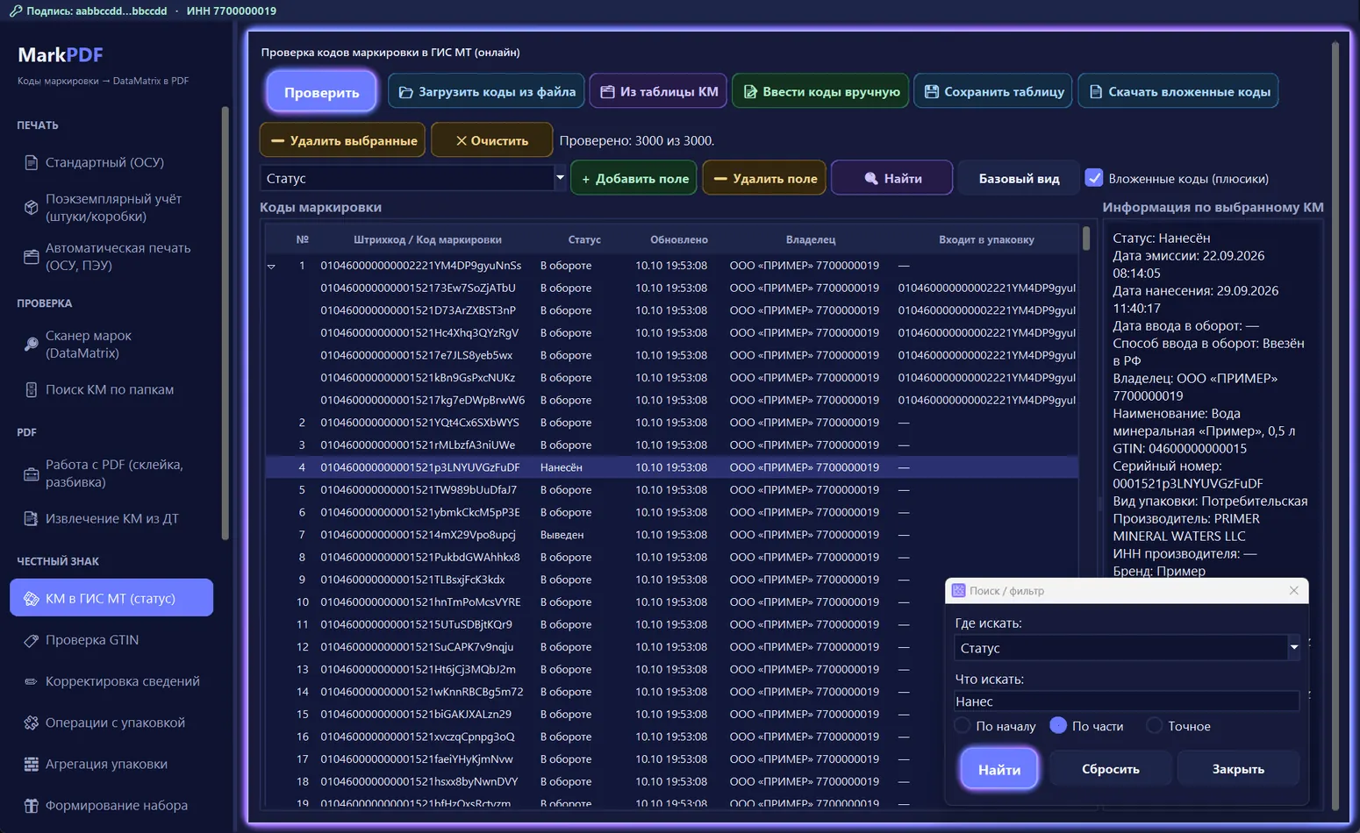Click the Ввести коды вручную button
The width and height of the screenshot is (1360, 833).
[822, 91]
